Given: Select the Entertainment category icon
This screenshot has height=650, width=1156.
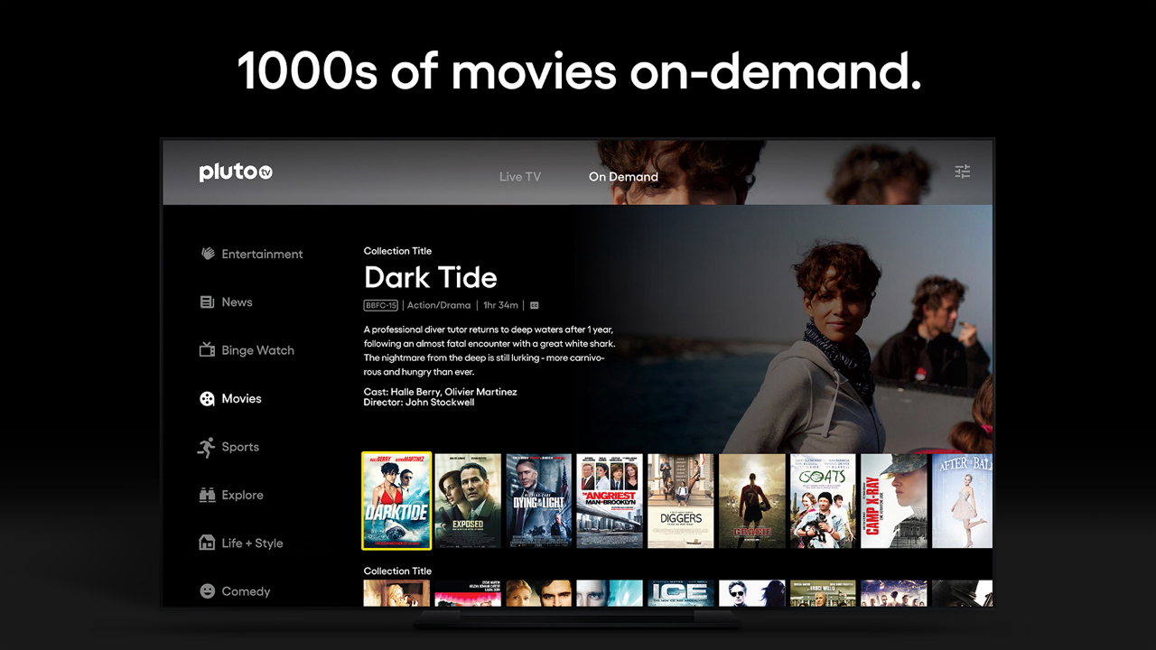Looking at the screenshot, I should coord(208,254).
